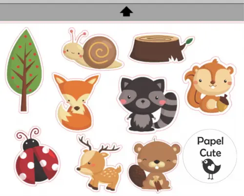
Task: Select the orange fox sticker
Action: 76,102
